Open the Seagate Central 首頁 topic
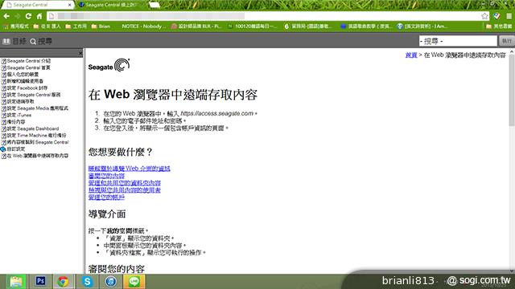The height and width of the screenshot is (289, 515). point(28,67)
